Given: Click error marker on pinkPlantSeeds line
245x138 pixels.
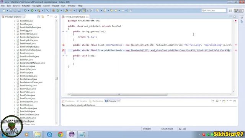Looking at the screenshot, I should [64, 50].
